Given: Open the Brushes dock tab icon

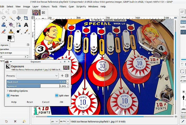Looking at the screenshot, I should click(x=182, y=72).
